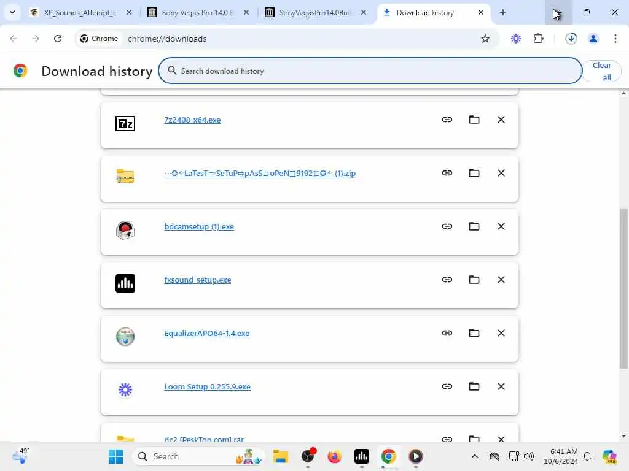Image resolution: width=629 pixels, height=471 pixels.
Task: Click the scrollbar down arrow
Action: click(623, 436)
